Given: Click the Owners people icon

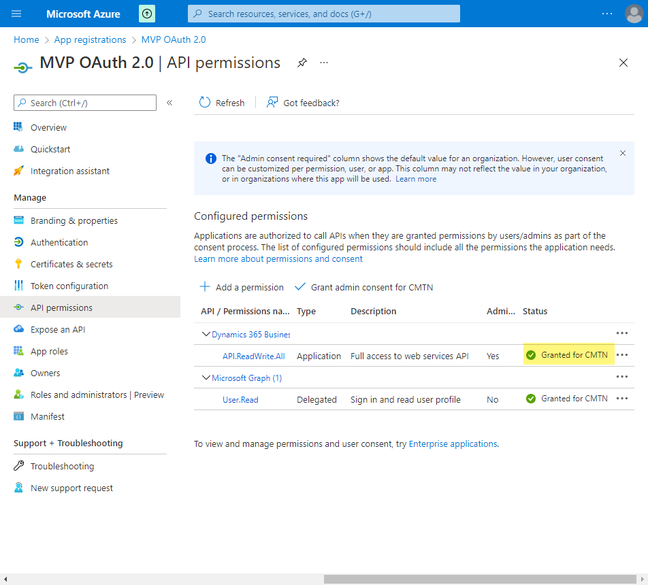Looking at the screenshot, I should click(18, 373).
